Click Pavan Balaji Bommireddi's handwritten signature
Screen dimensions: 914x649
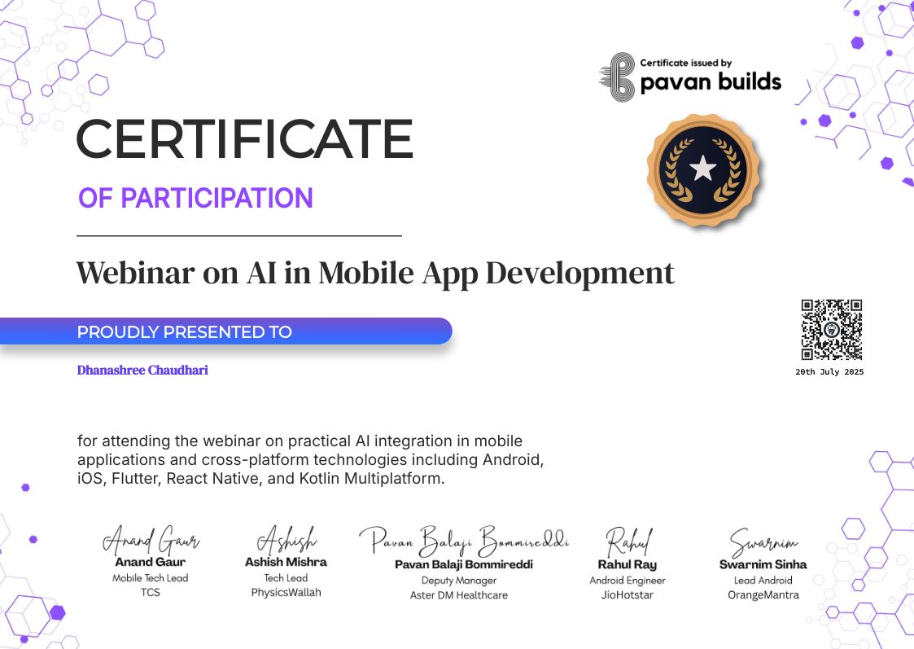click(x=464, y=542)
